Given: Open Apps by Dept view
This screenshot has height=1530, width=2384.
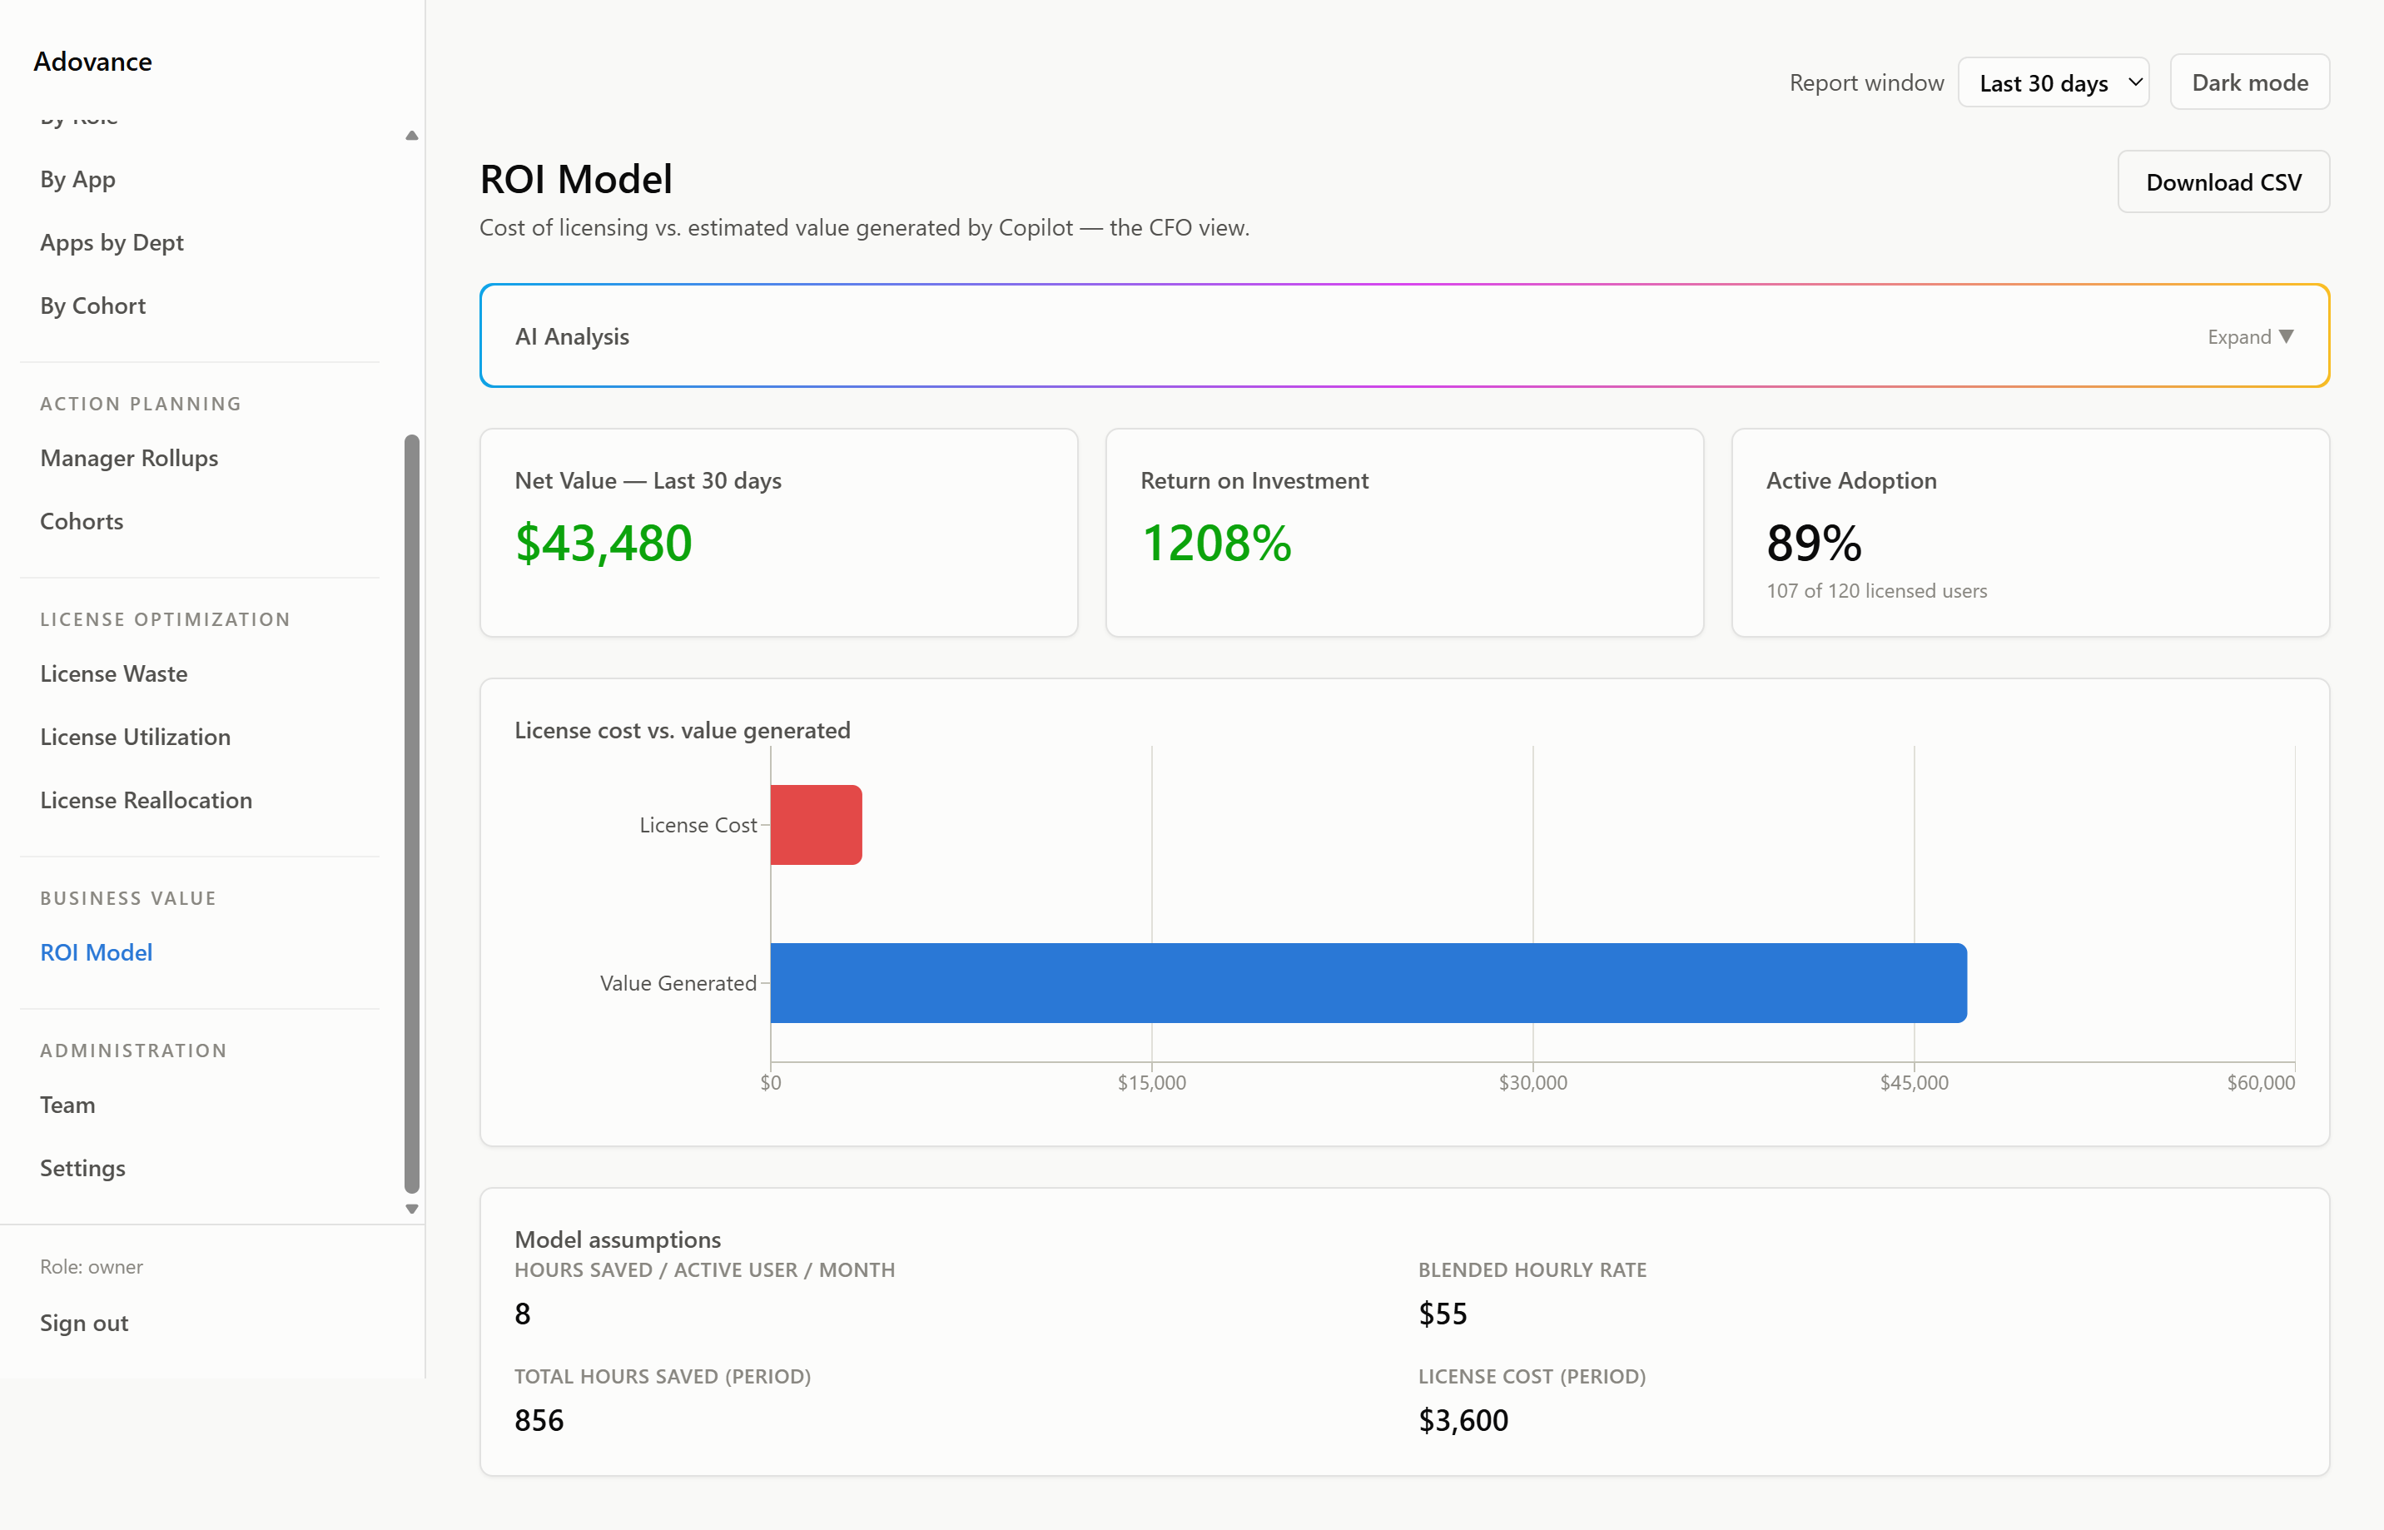Looking at the screenshot, I should (112, 242).
